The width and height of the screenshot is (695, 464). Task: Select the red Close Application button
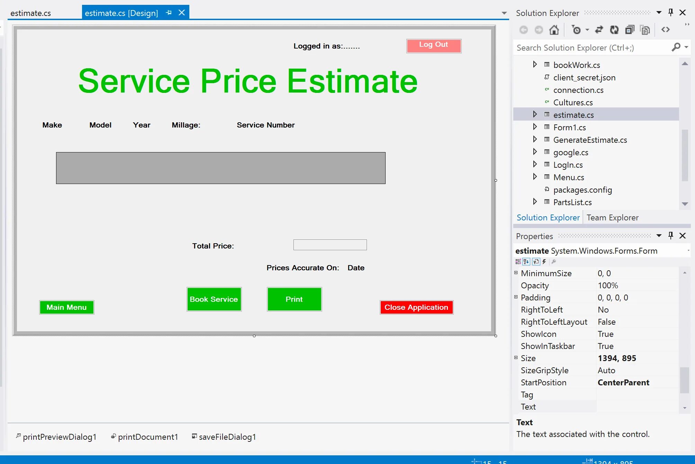[x=416, y=307]
